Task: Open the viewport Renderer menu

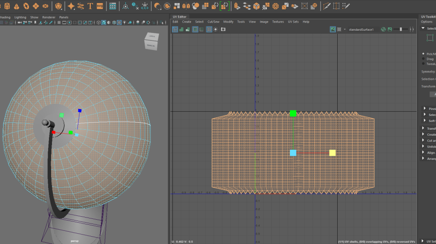Action: [49, 17]
